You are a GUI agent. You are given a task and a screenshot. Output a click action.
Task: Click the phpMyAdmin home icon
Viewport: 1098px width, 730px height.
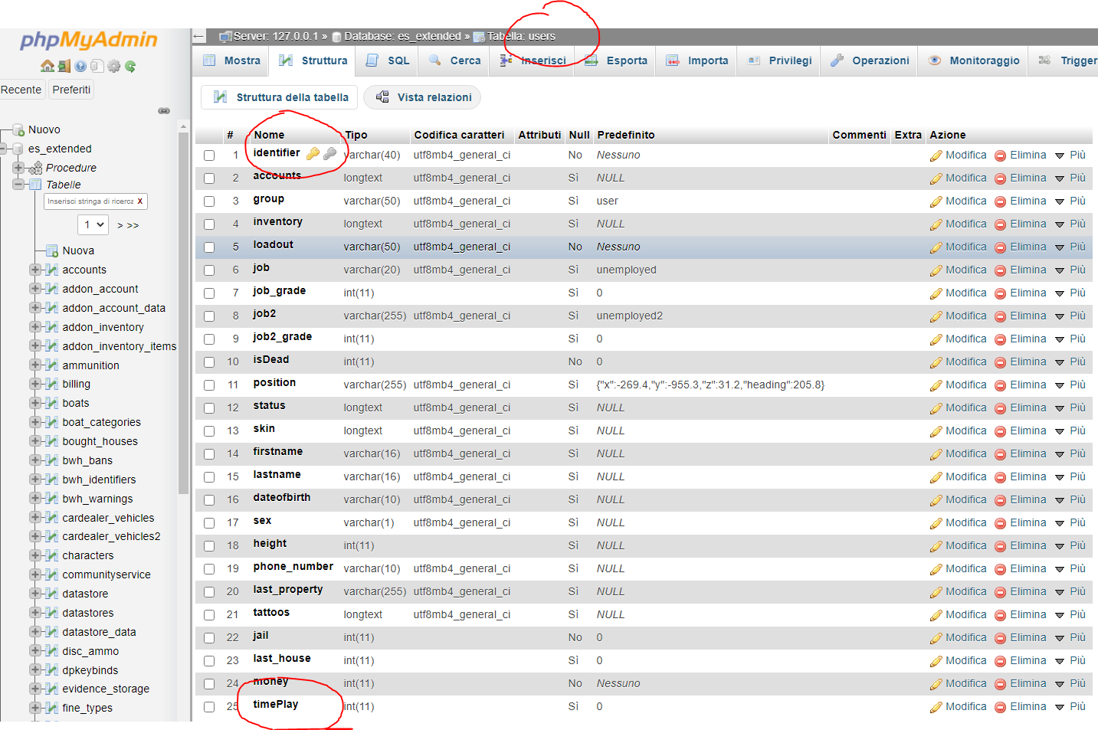48,67
